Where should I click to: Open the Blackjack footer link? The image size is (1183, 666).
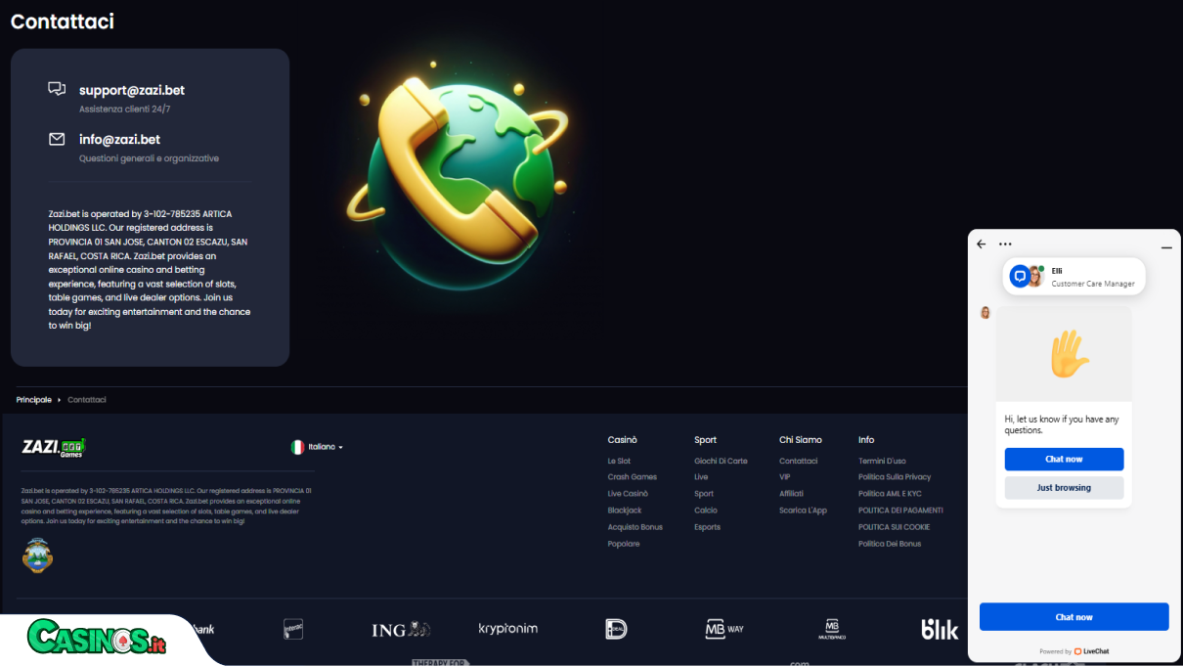pos(625,511)
